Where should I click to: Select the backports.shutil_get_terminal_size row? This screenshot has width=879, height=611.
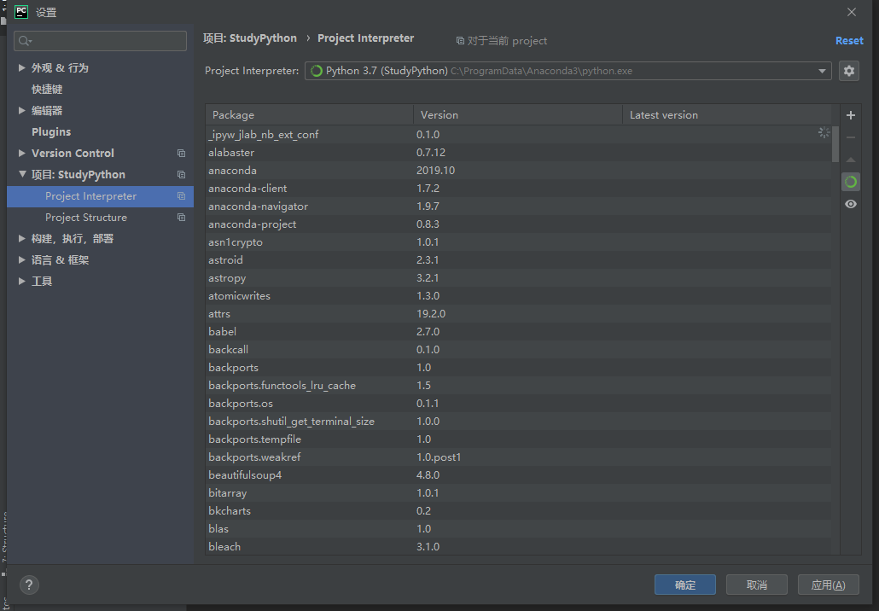519,422
